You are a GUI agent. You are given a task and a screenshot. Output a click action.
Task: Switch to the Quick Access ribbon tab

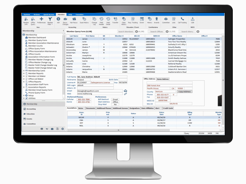(49, 14)
